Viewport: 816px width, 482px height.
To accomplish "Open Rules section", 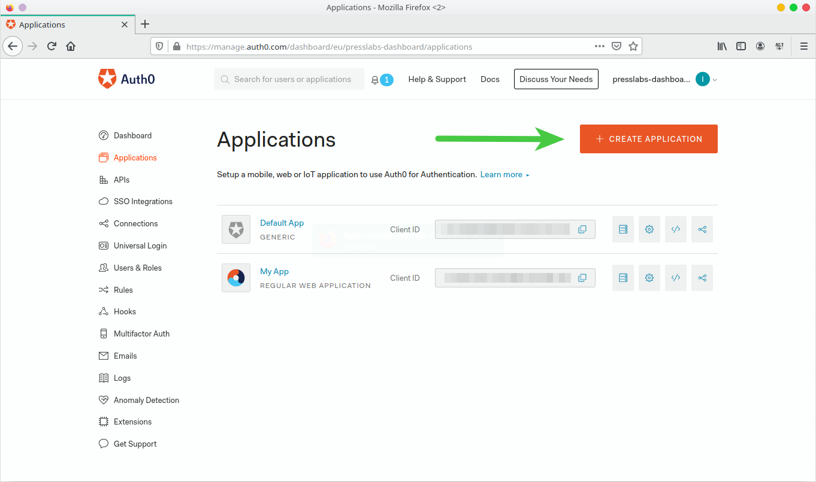I will pyautogui.click(x=123, y=290).
